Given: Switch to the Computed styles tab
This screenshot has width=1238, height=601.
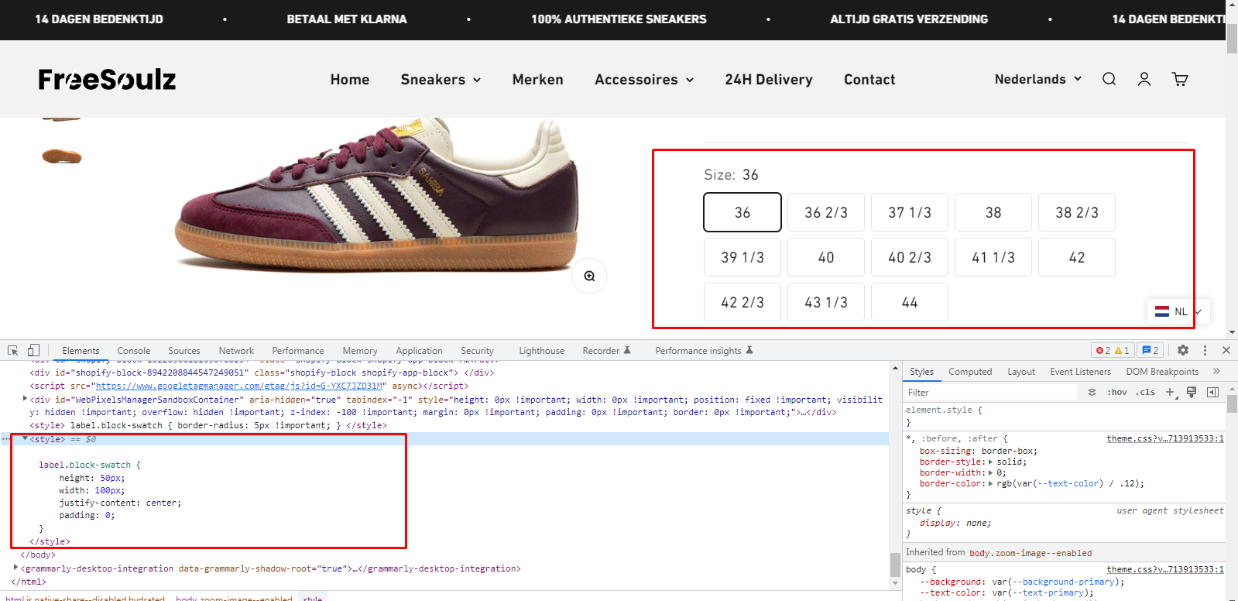Looking at the screenshot, I should click(x=970, y=372).
